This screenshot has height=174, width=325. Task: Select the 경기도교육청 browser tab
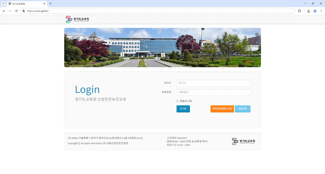pyautogui.click(x=26, y=3)
